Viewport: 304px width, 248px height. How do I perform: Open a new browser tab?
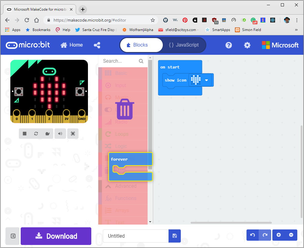tap(83, 9)
